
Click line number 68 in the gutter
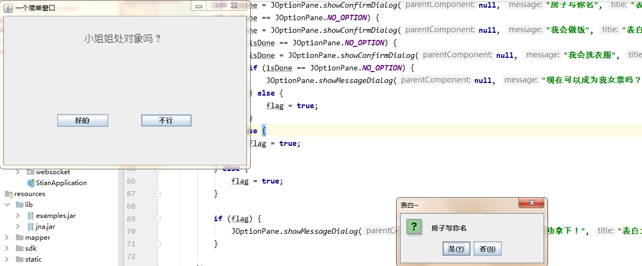pyautogui.click(x=131, y=206)
